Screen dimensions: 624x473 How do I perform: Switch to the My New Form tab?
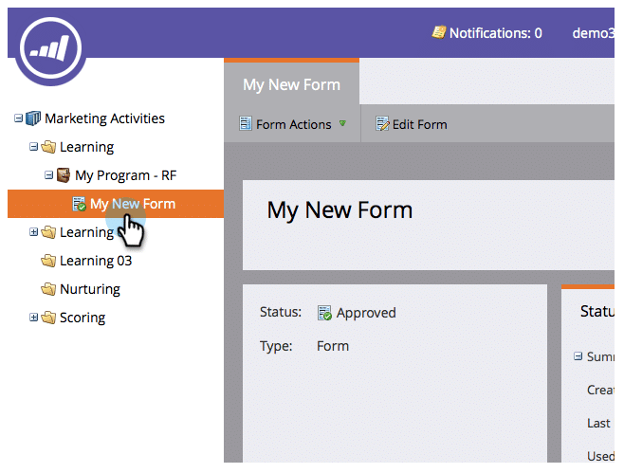pos(291,84)
